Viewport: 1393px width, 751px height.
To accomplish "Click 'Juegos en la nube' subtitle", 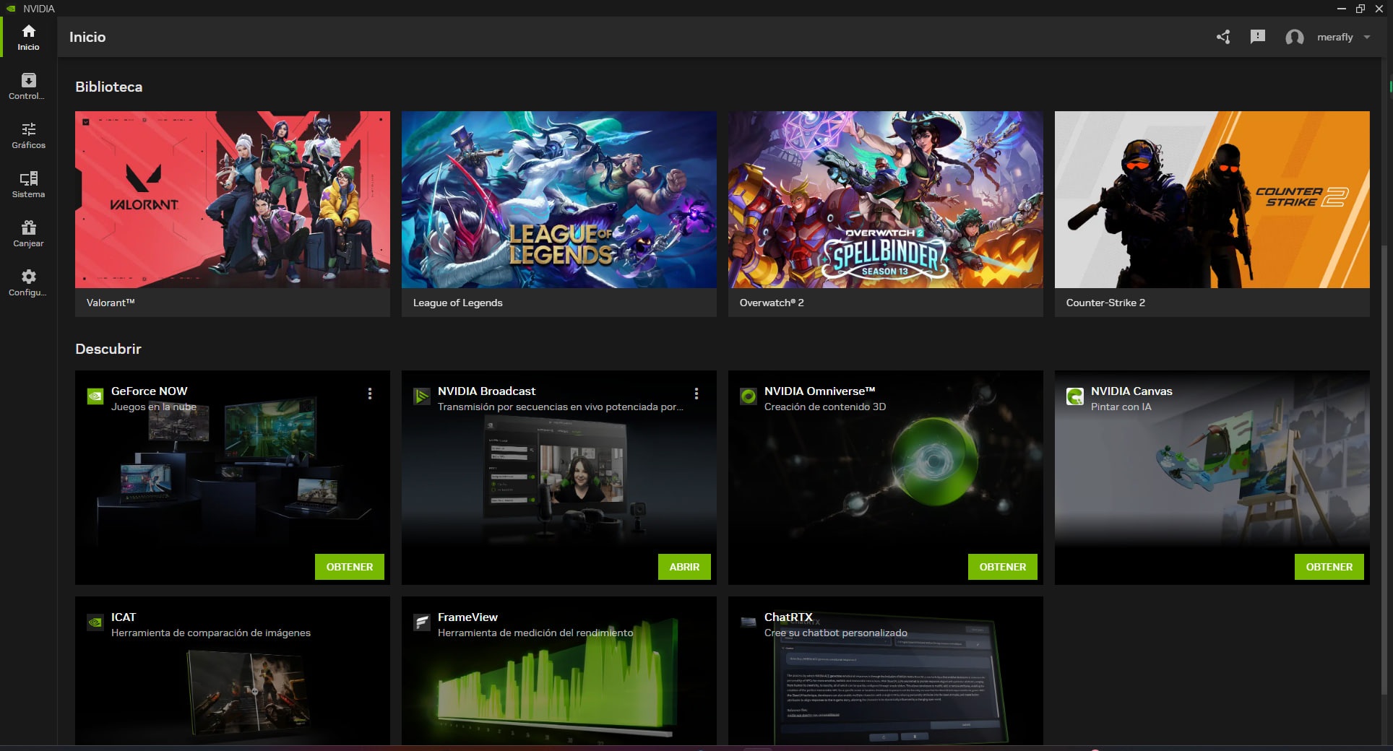I will coord(154,407).
